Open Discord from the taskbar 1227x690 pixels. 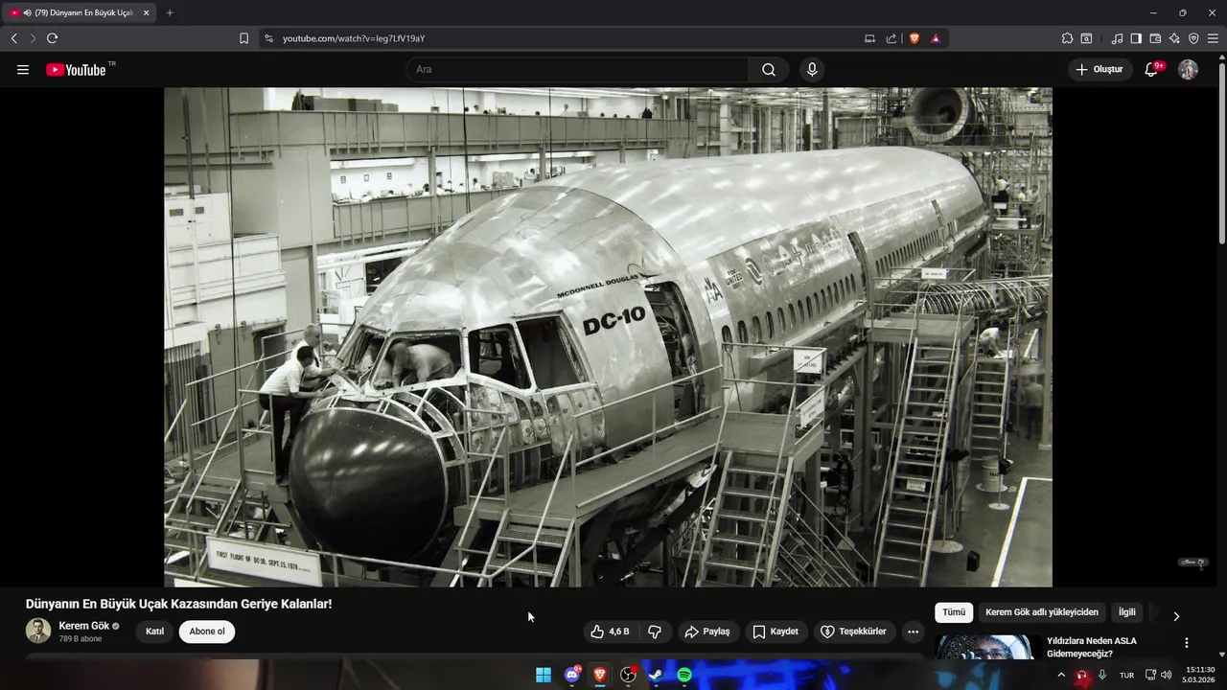click(x=572, y=675)
